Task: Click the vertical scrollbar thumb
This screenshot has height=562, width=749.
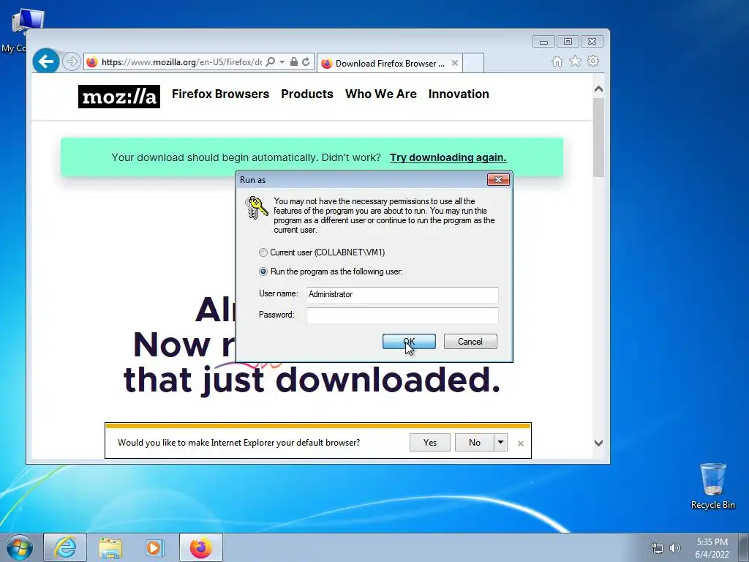Action: [x=598, y=137]
